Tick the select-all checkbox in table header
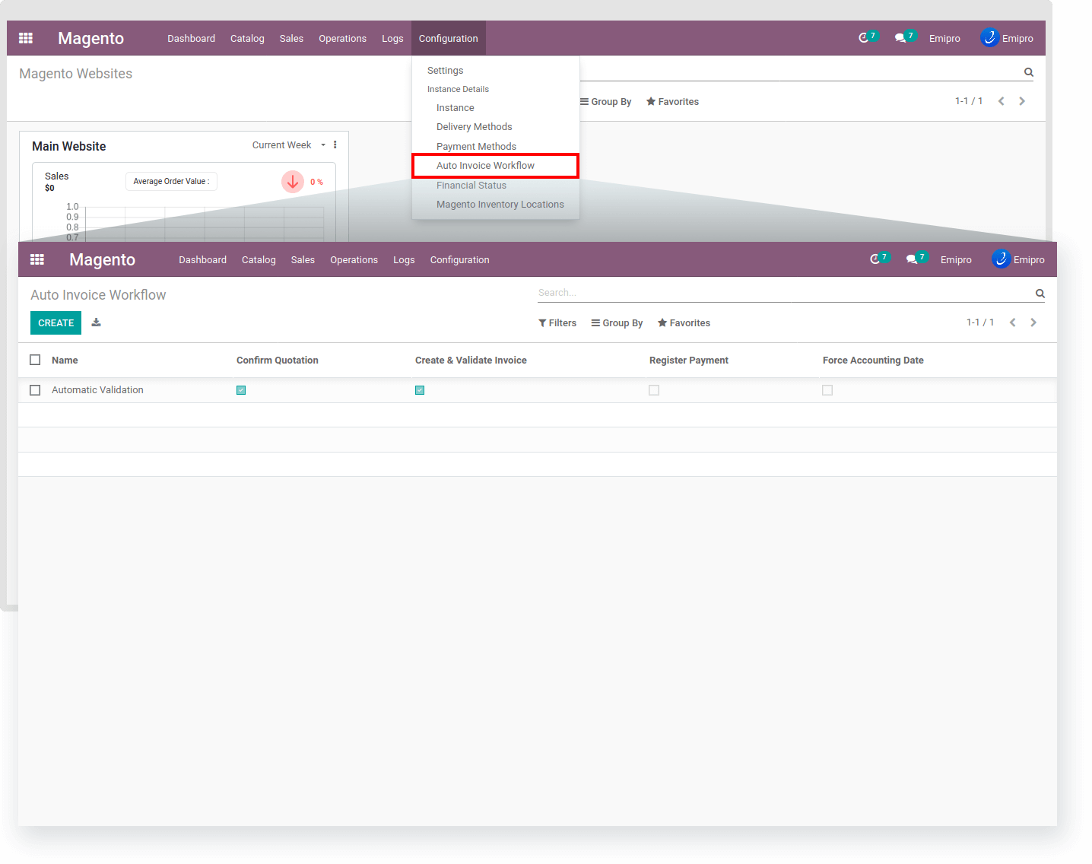Image resolution: width=1092 pixels, height=864 pixels. (35, 360)
